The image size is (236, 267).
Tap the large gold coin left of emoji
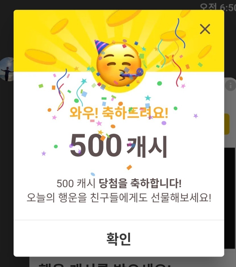[x=40, y=57]
